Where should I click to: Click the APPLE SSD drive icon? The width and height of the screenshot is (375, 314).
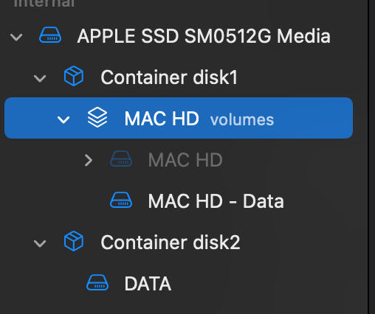(50, 35)
